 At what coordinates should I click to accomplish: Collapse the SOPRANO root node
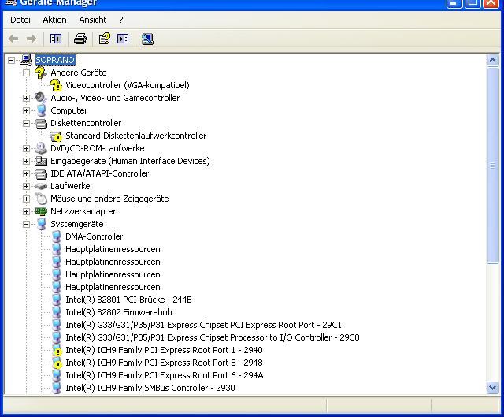pos(11,60)
